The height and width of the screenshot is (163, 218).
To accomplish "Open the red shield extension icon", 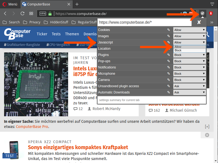I will pyautogui.click(x=211, y=13).
